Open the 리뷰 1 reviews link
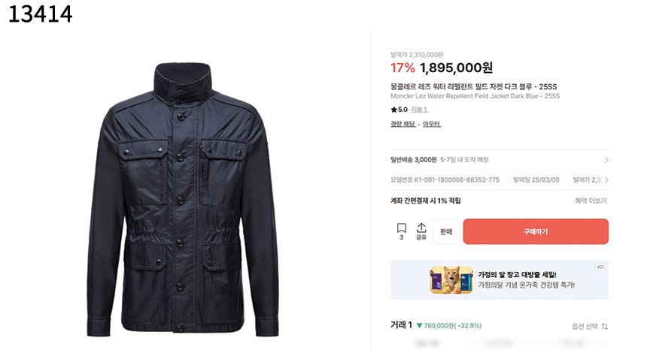Image resolution: width=647 pixels, height=350 pixels. coord(419,110)
